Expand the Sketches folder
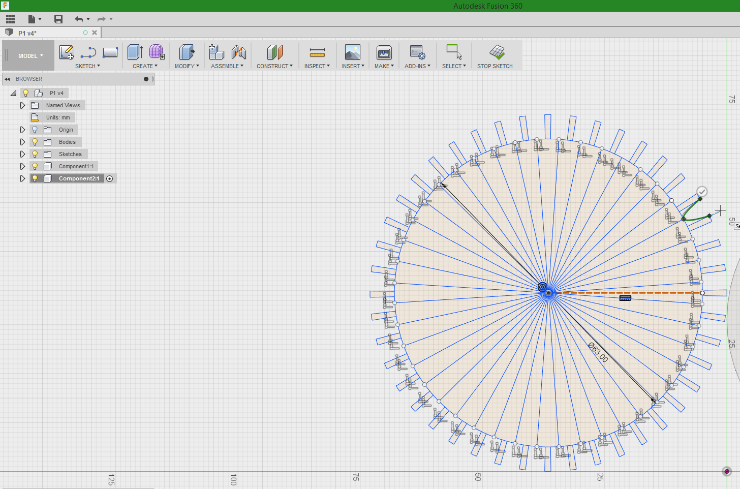740x489 pixels. point(22,154)
